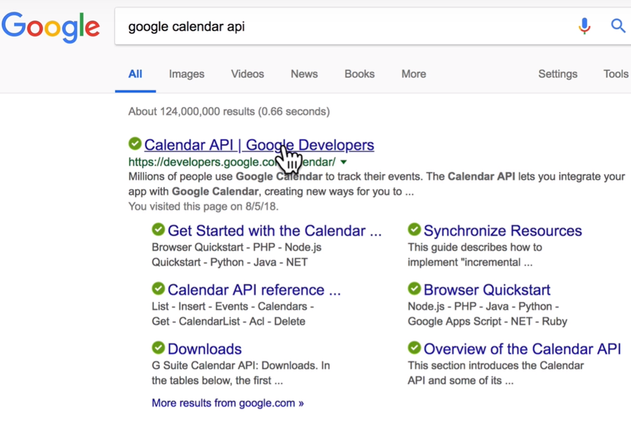Click the Browser Quickstart - PHP - Node.js text
631x422 pixels.
(x=237, y=247)
